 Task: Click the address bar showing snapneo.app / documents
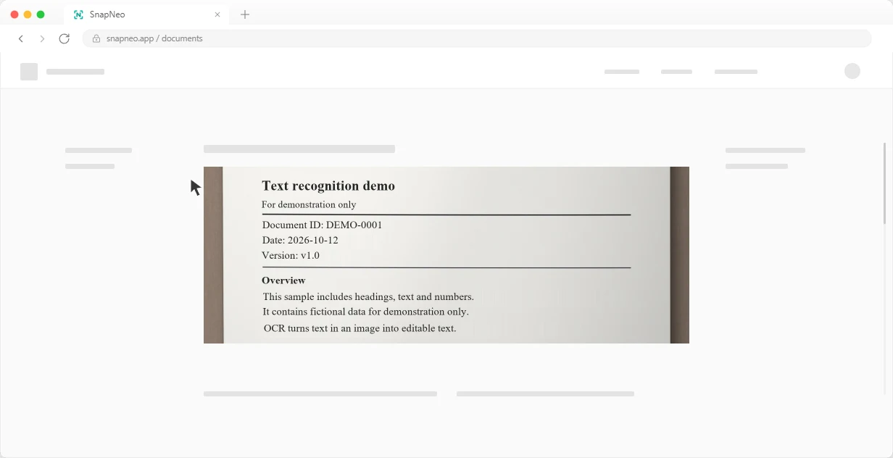tap(477, 38)
